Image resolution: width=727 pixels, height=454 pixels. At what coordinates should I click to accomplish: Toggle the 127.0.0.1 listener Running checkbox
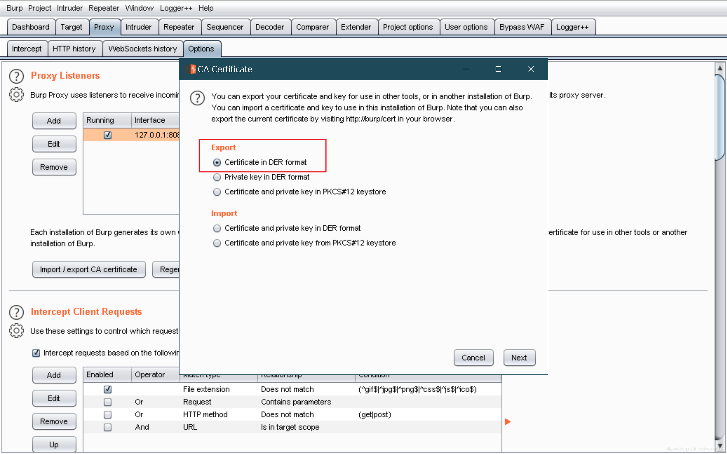[x=107, y=135]
